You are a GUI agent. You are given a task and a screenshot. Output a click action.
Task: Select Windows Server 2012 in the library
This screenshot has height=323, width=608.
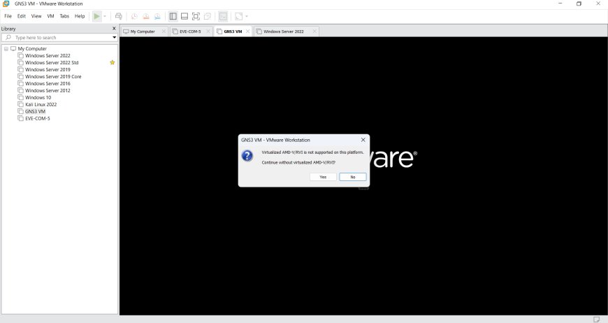(48, 91)
